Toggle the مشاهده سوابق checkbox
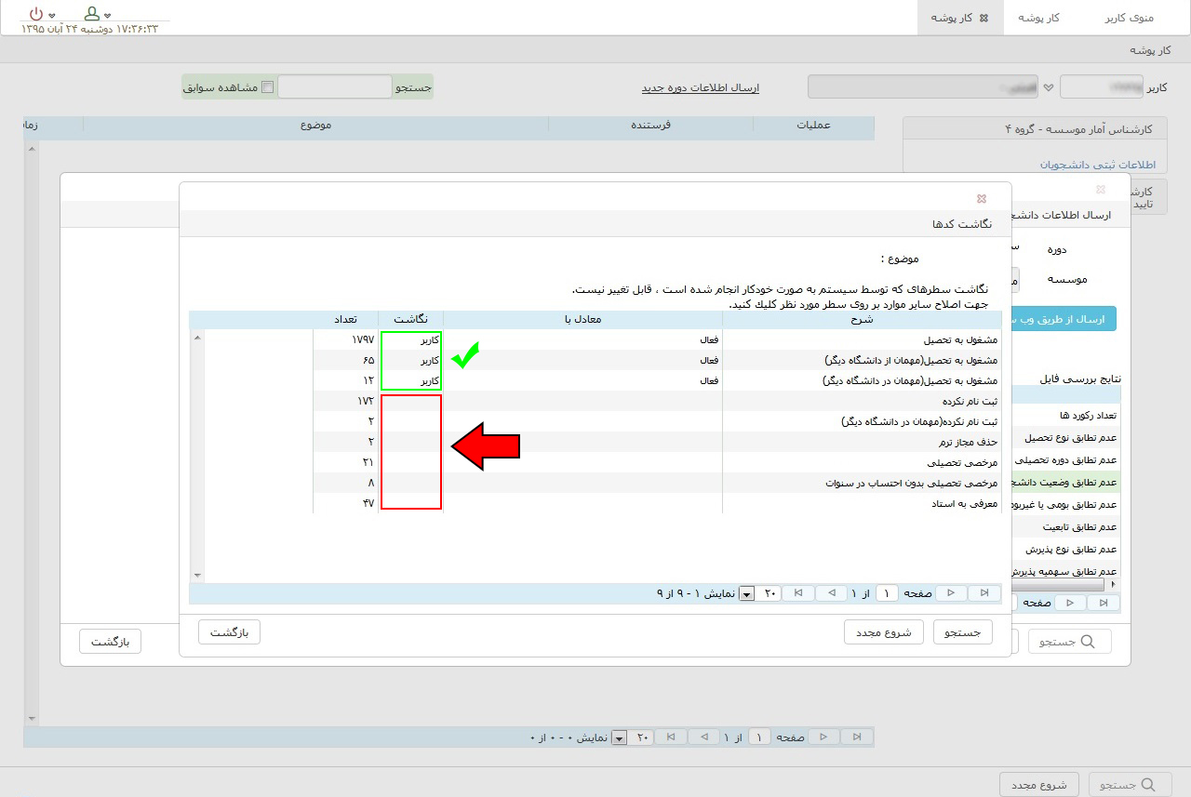The image size is (1191, 797). (268, 87)
